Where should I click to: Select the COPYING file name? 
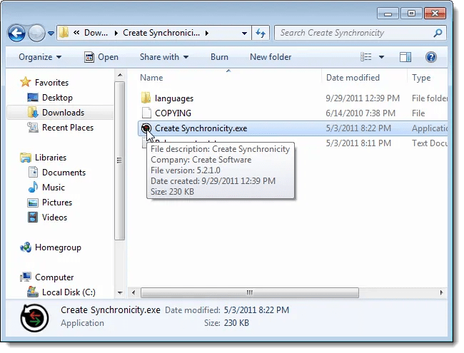173,113
